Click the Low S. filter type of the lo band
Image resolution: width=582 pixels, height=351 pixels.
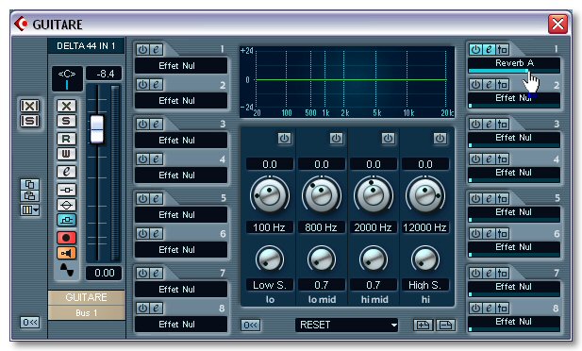(270, 285)
